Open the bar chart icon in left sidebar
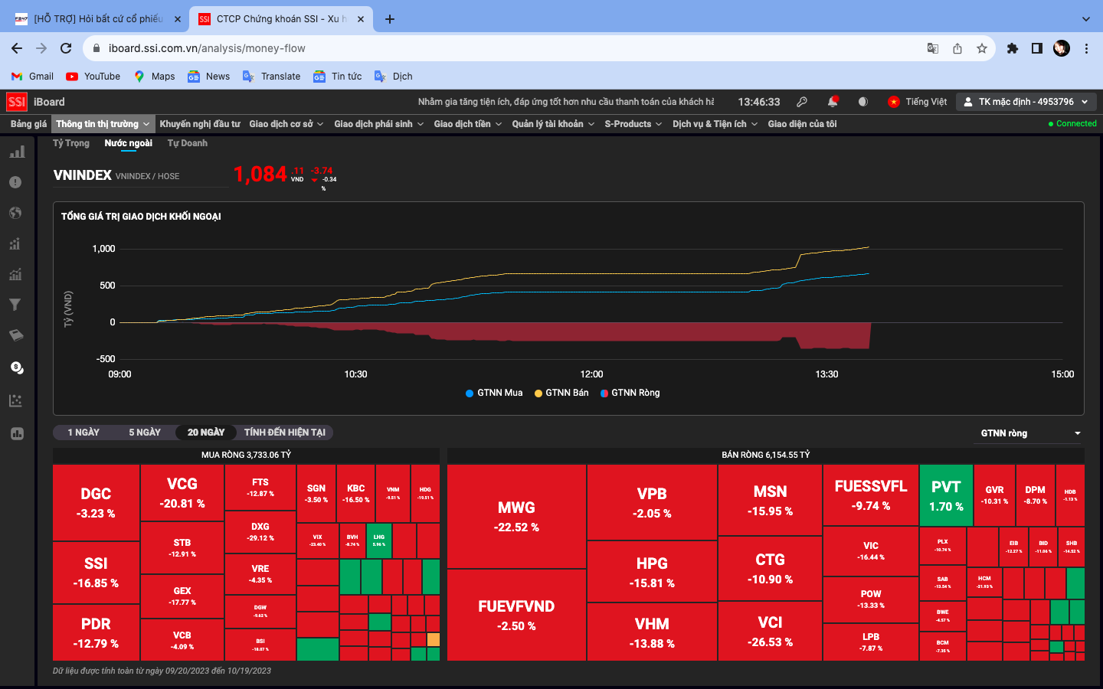The image size is (1103, 689). click(17, 152)
